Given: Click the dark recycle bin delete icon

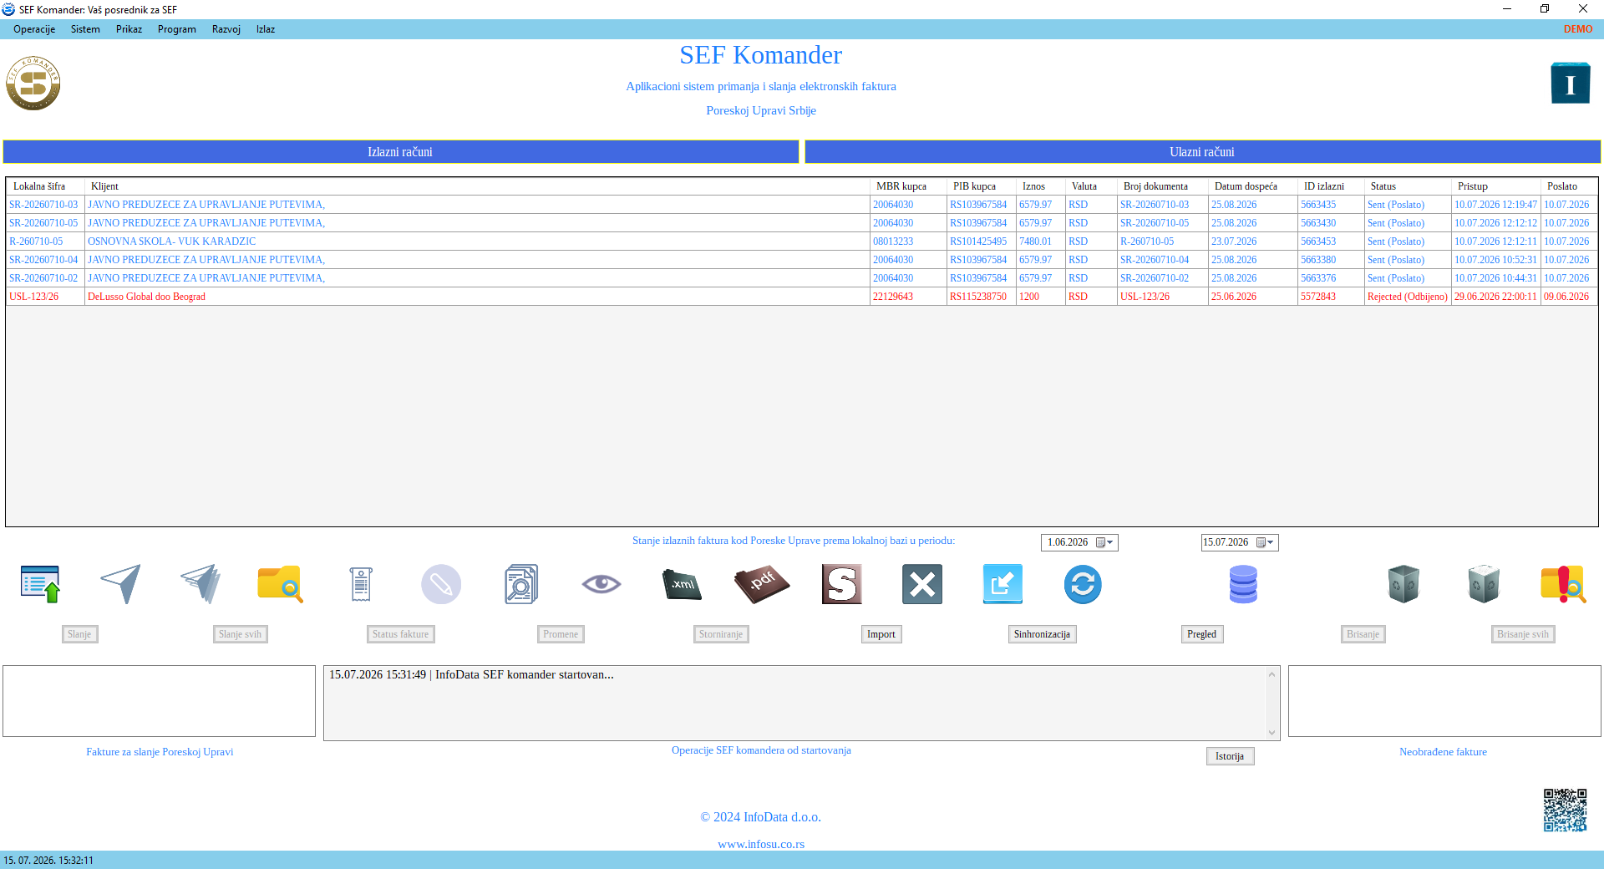Looking at the screenshot, I should tap(1403, 584).
